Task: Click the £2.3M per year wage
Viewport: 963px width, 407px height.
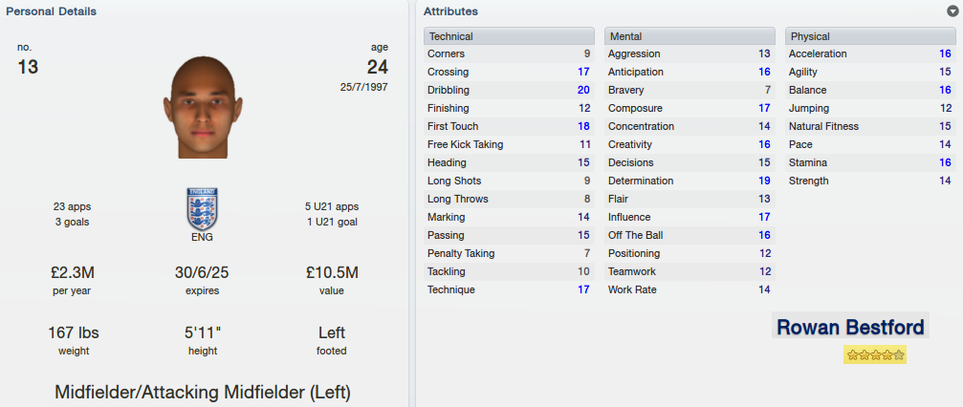Action: tap(72, 272)
